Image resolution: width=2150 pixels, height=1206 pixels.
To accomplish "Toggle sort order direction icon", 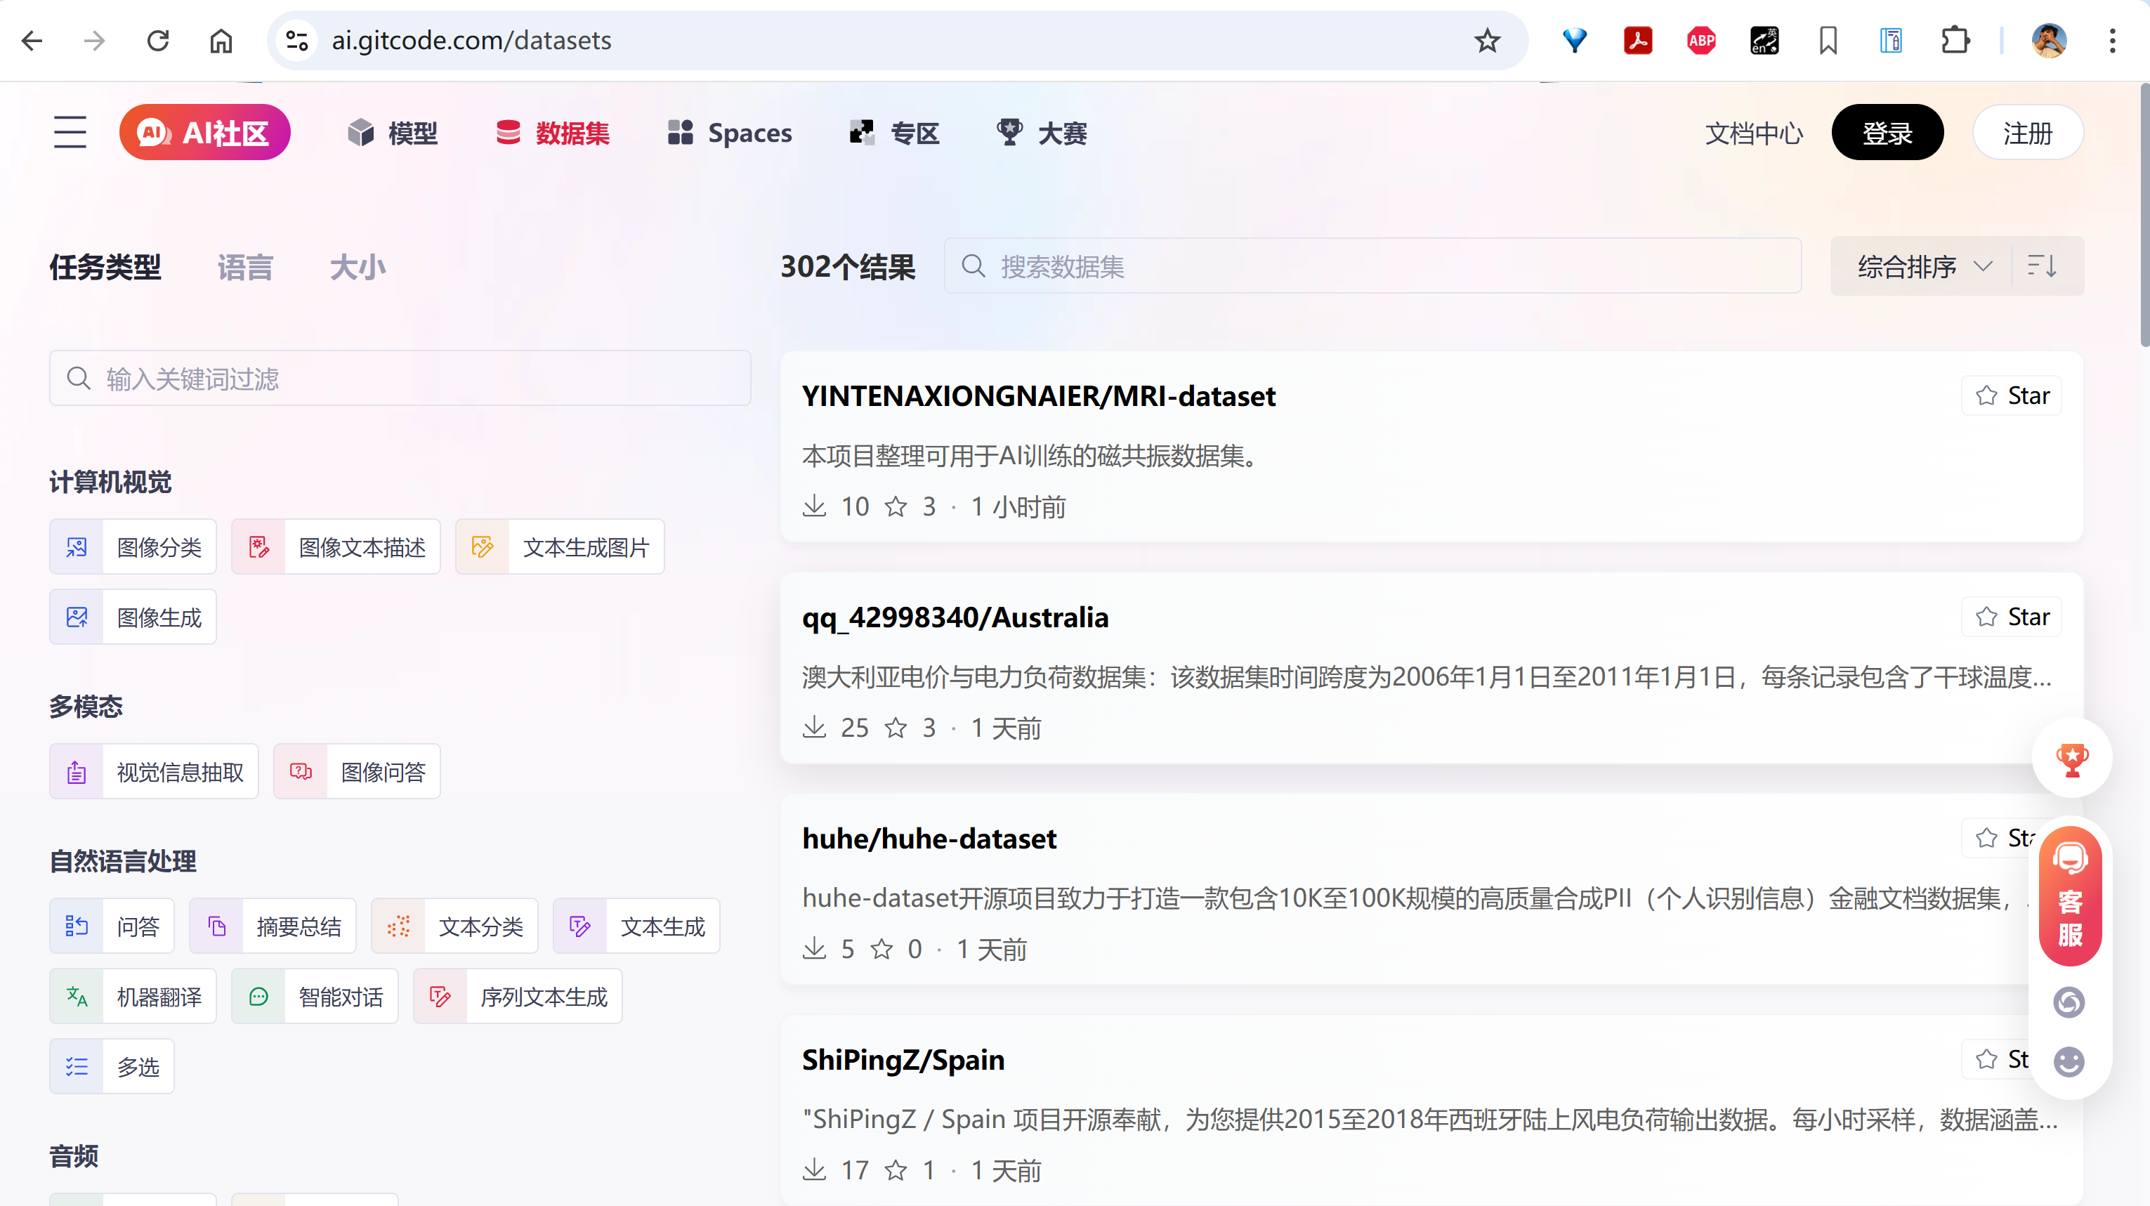I will click(x=2042, y=267).
